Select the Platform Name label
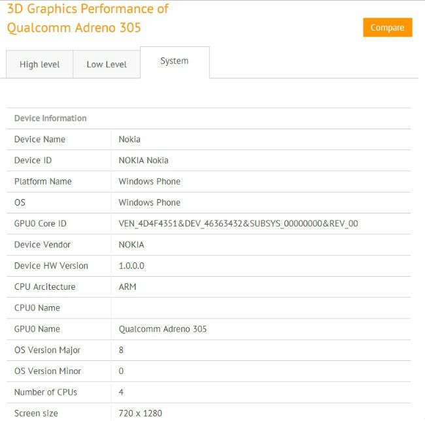 coord(42,181)
